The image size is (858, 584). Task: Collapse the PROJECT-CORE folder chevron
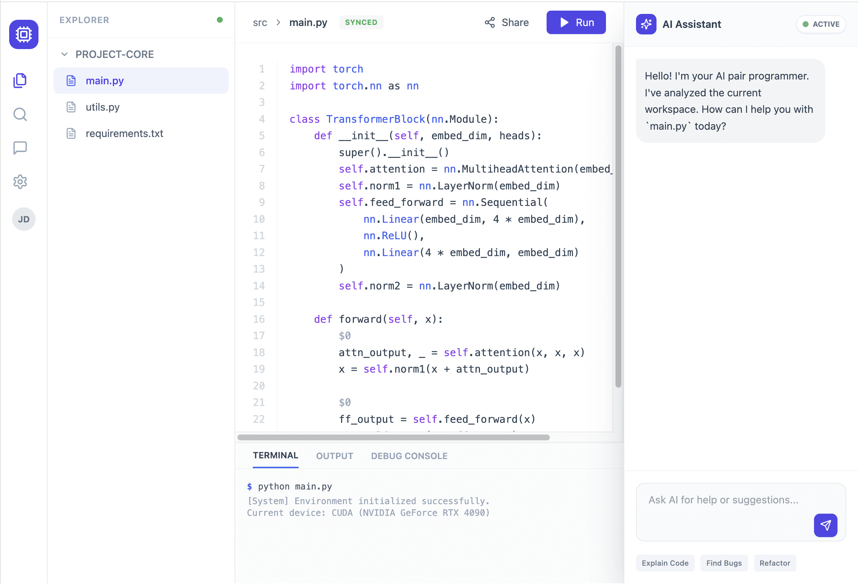[x=64, y=54]
